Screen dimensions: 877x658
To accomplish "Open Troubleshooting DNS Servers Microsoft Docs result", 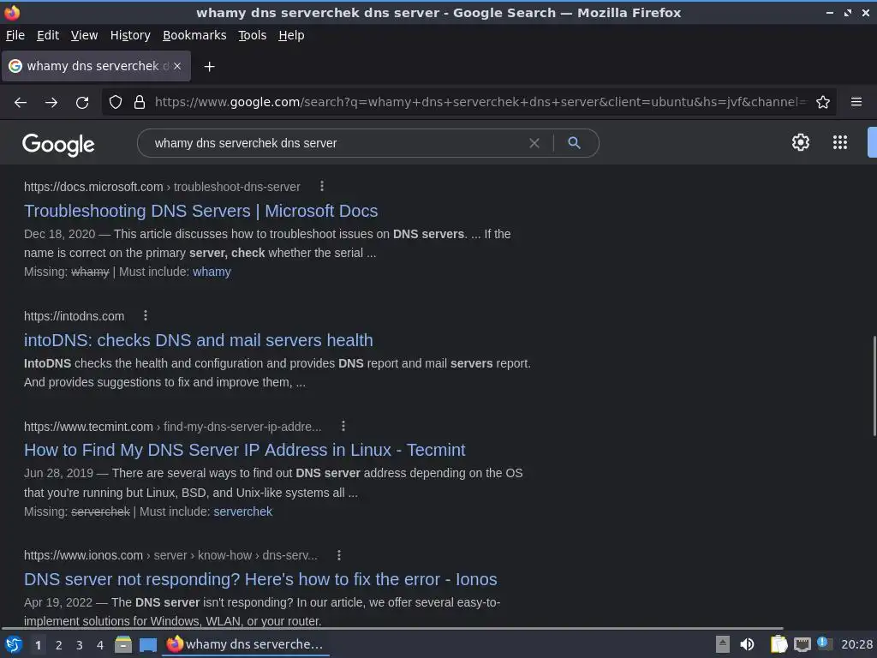I will click(200, 211).
